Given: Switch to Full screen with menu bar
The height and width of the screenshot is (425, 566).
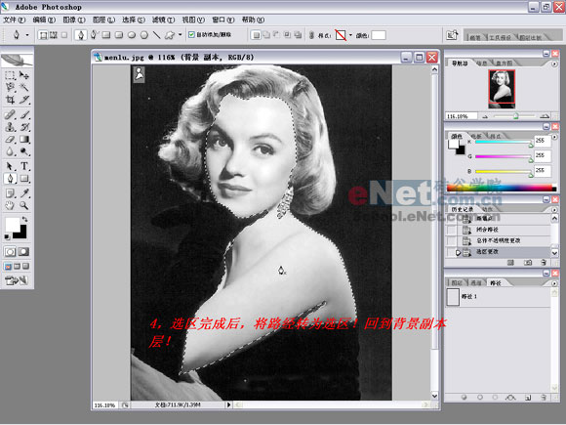Looking at the screenshot, I should [x=17, y=267].
